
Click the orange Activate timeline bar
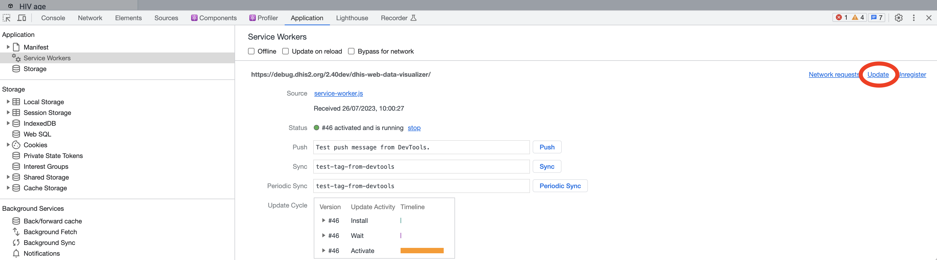coord(422,251)
